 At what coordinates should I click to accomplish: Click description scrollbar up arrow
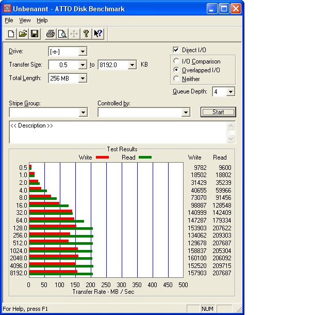(231, 126)
